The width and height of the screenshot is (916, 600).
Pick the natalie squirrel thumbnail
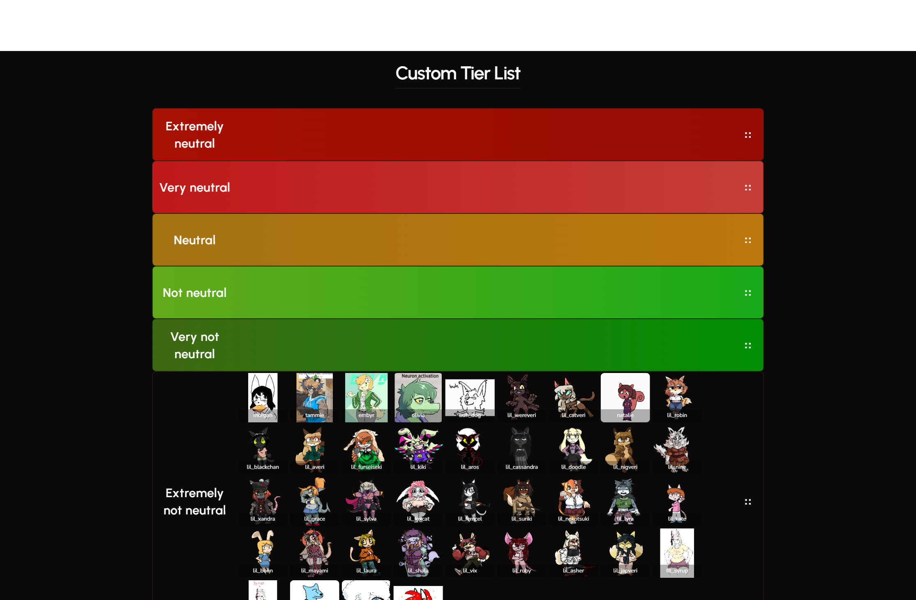point(625,398)
